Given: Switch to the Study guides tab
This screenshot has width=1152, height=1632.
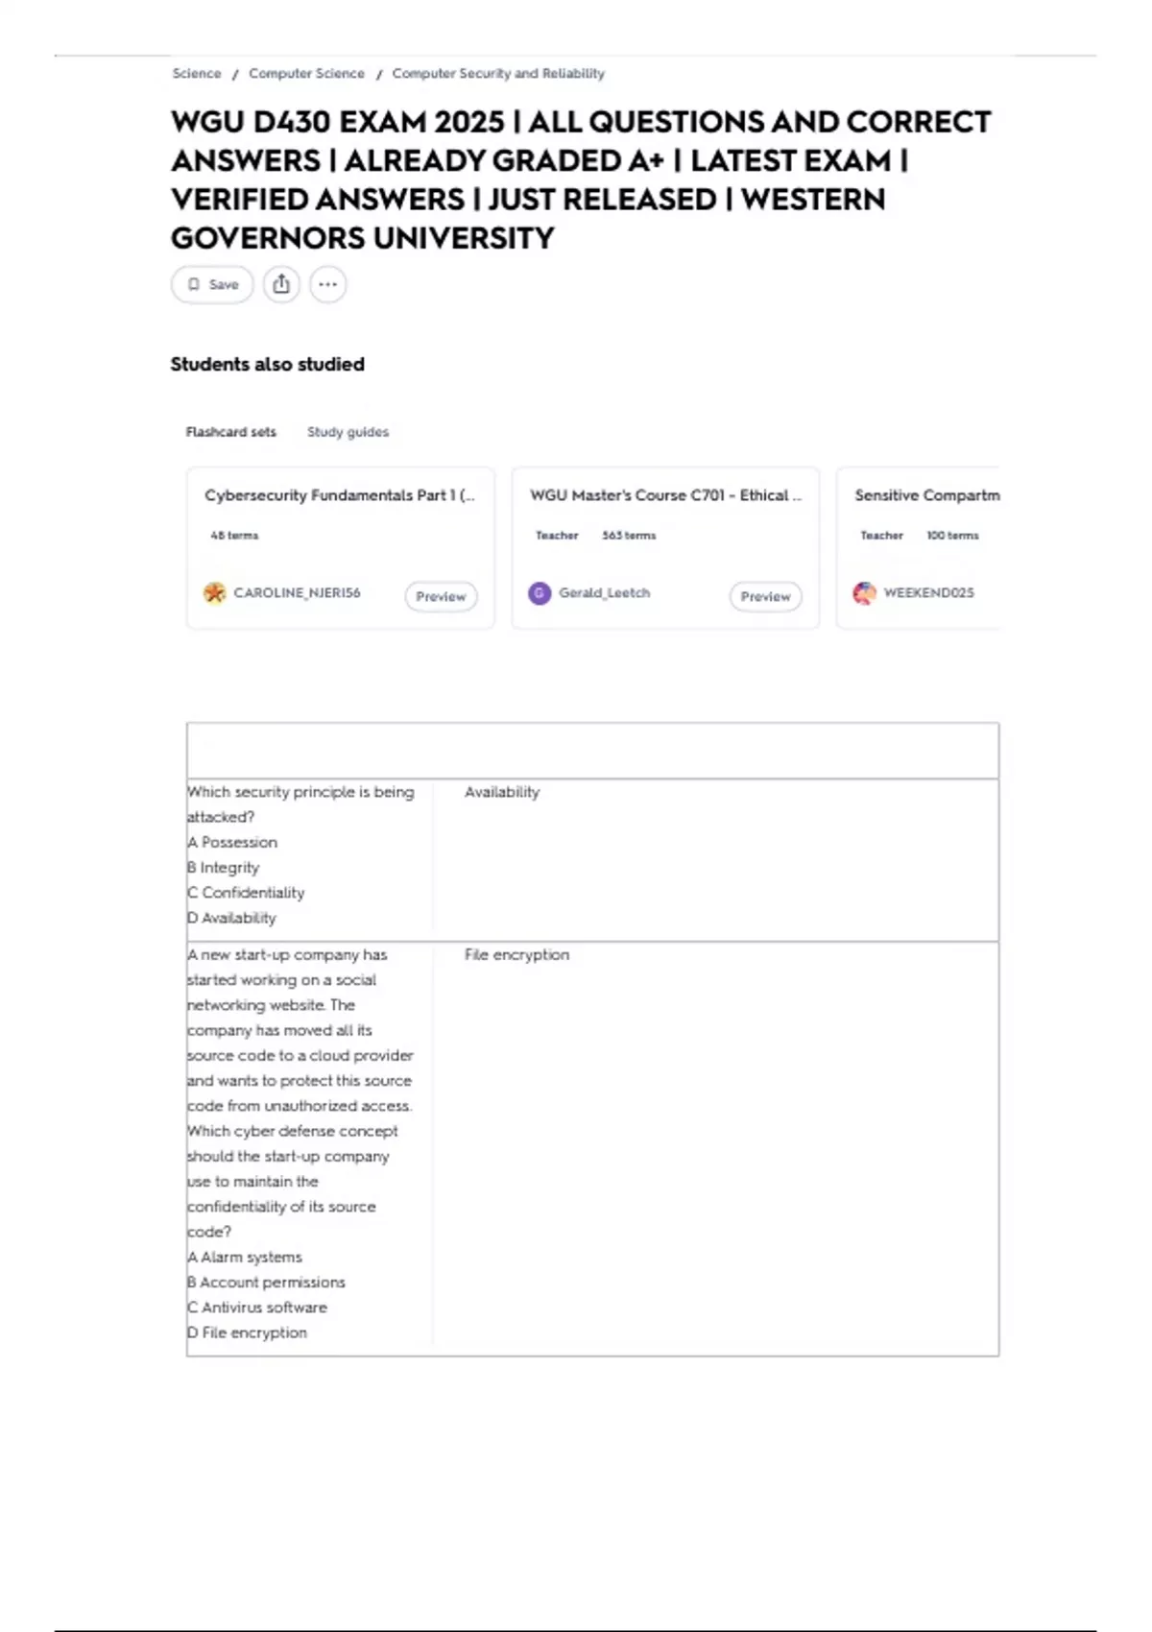Looking at the screenshot, I should [348, 432].
